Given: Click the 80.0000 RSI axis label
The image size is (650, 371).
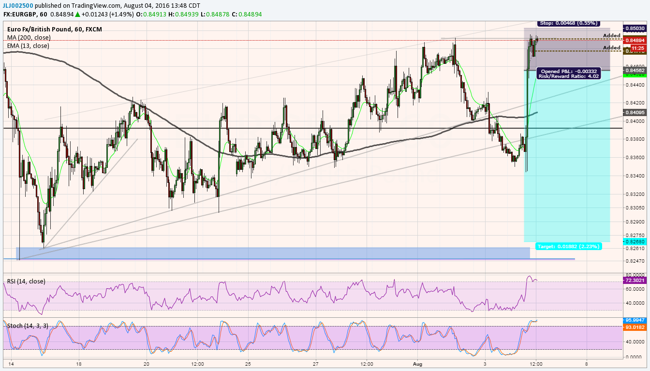Looking at the screenshot, I should 634,275.
